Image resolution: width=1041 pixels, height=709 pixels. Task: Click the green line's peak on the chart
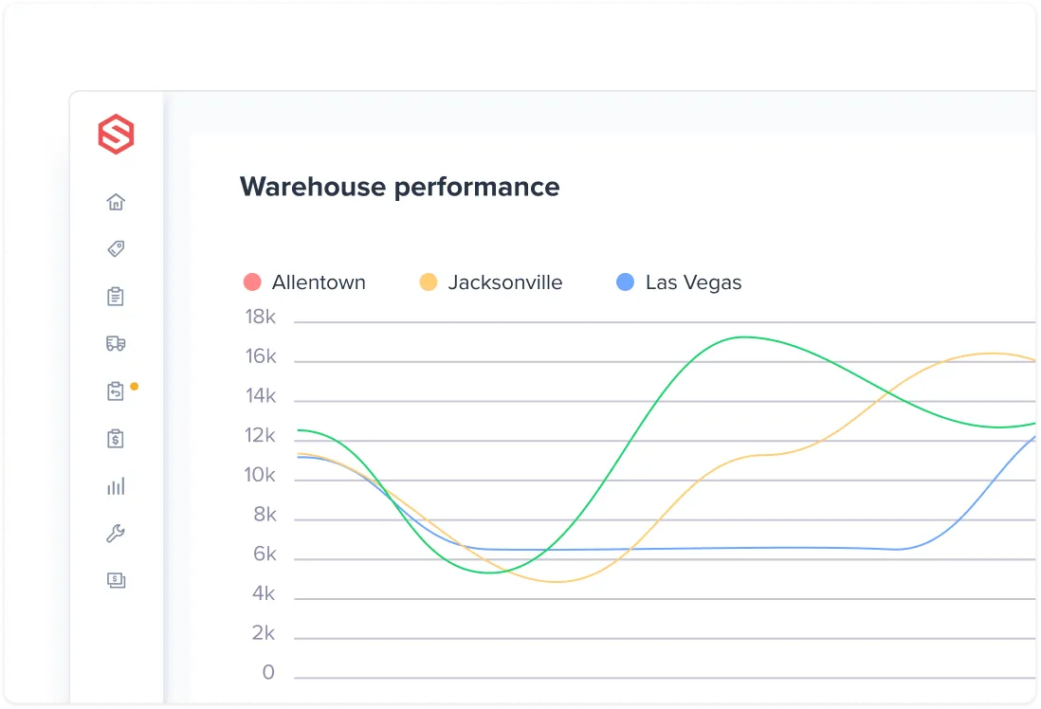point(744,337)
